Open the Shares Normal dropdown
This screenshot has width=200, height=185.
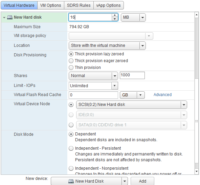pos(93,76)
